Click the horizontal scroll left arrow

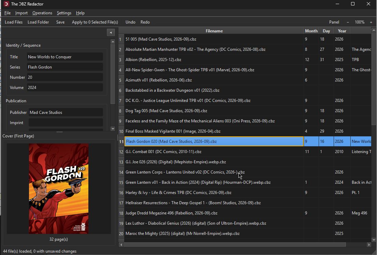121,245
